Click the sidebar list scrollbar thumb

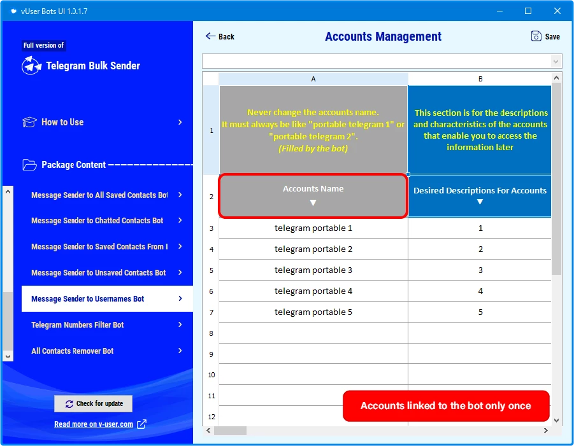click(8, 321)
